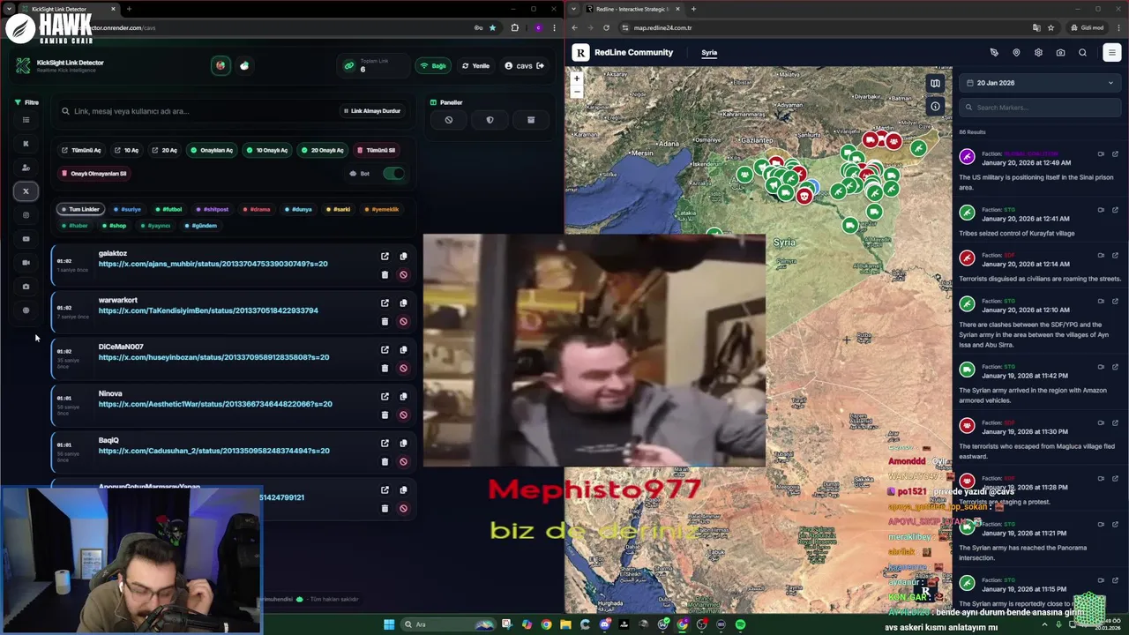Zoom out on the RedLine map
This screenshot has height=635, width=1129.
click(577, 91)
